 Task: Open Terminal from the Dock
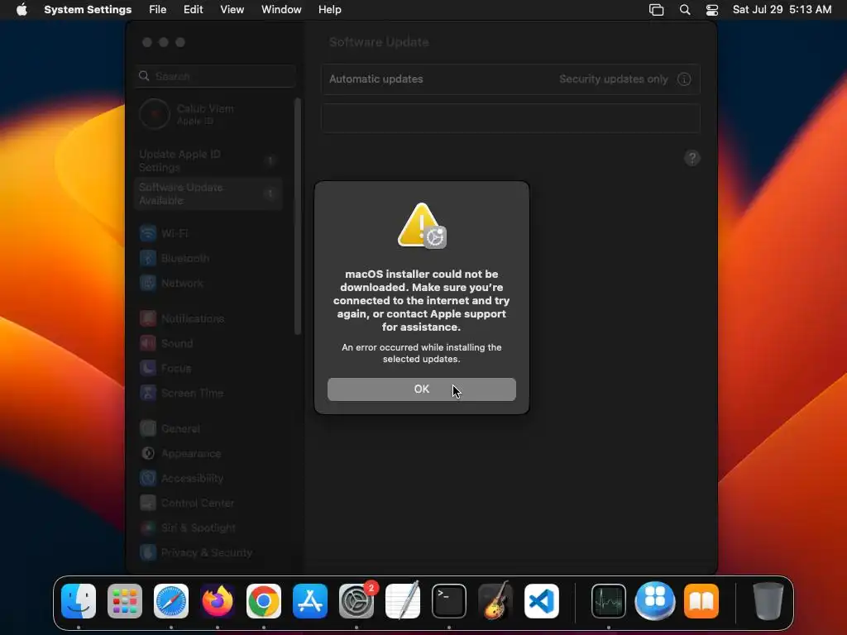pos(449,601)
